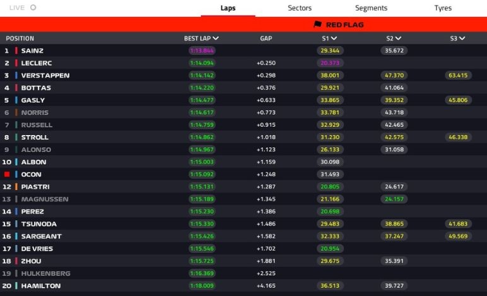Image resolution: width=487 pixels, height=296 pixels.
Task: Select Sainz's red team color bar
Action: (x=16, y=50)
